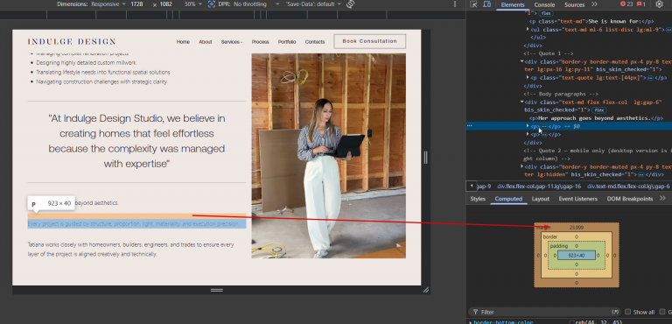Click the 23 errors counter icon
The width and height of the screenshot is (672, 324).
click(626, 4)
